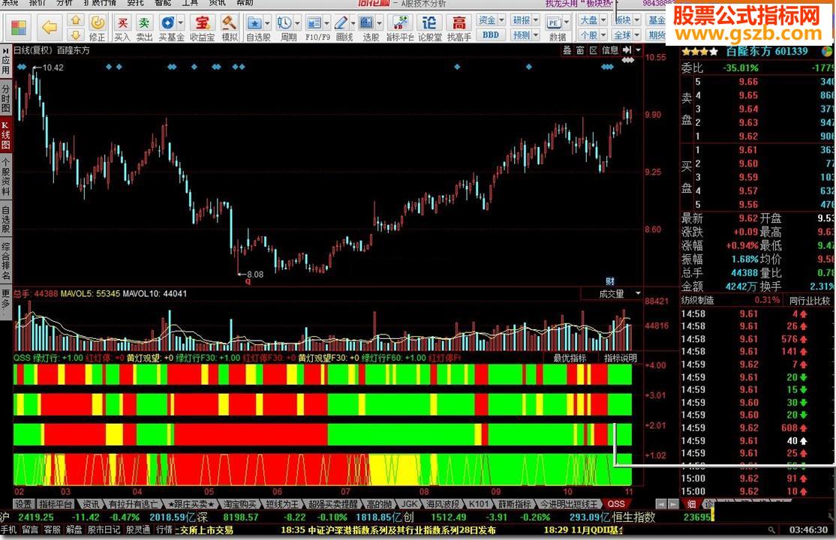
Task: Click the 最优指标 button
Action: coord(570,358)
